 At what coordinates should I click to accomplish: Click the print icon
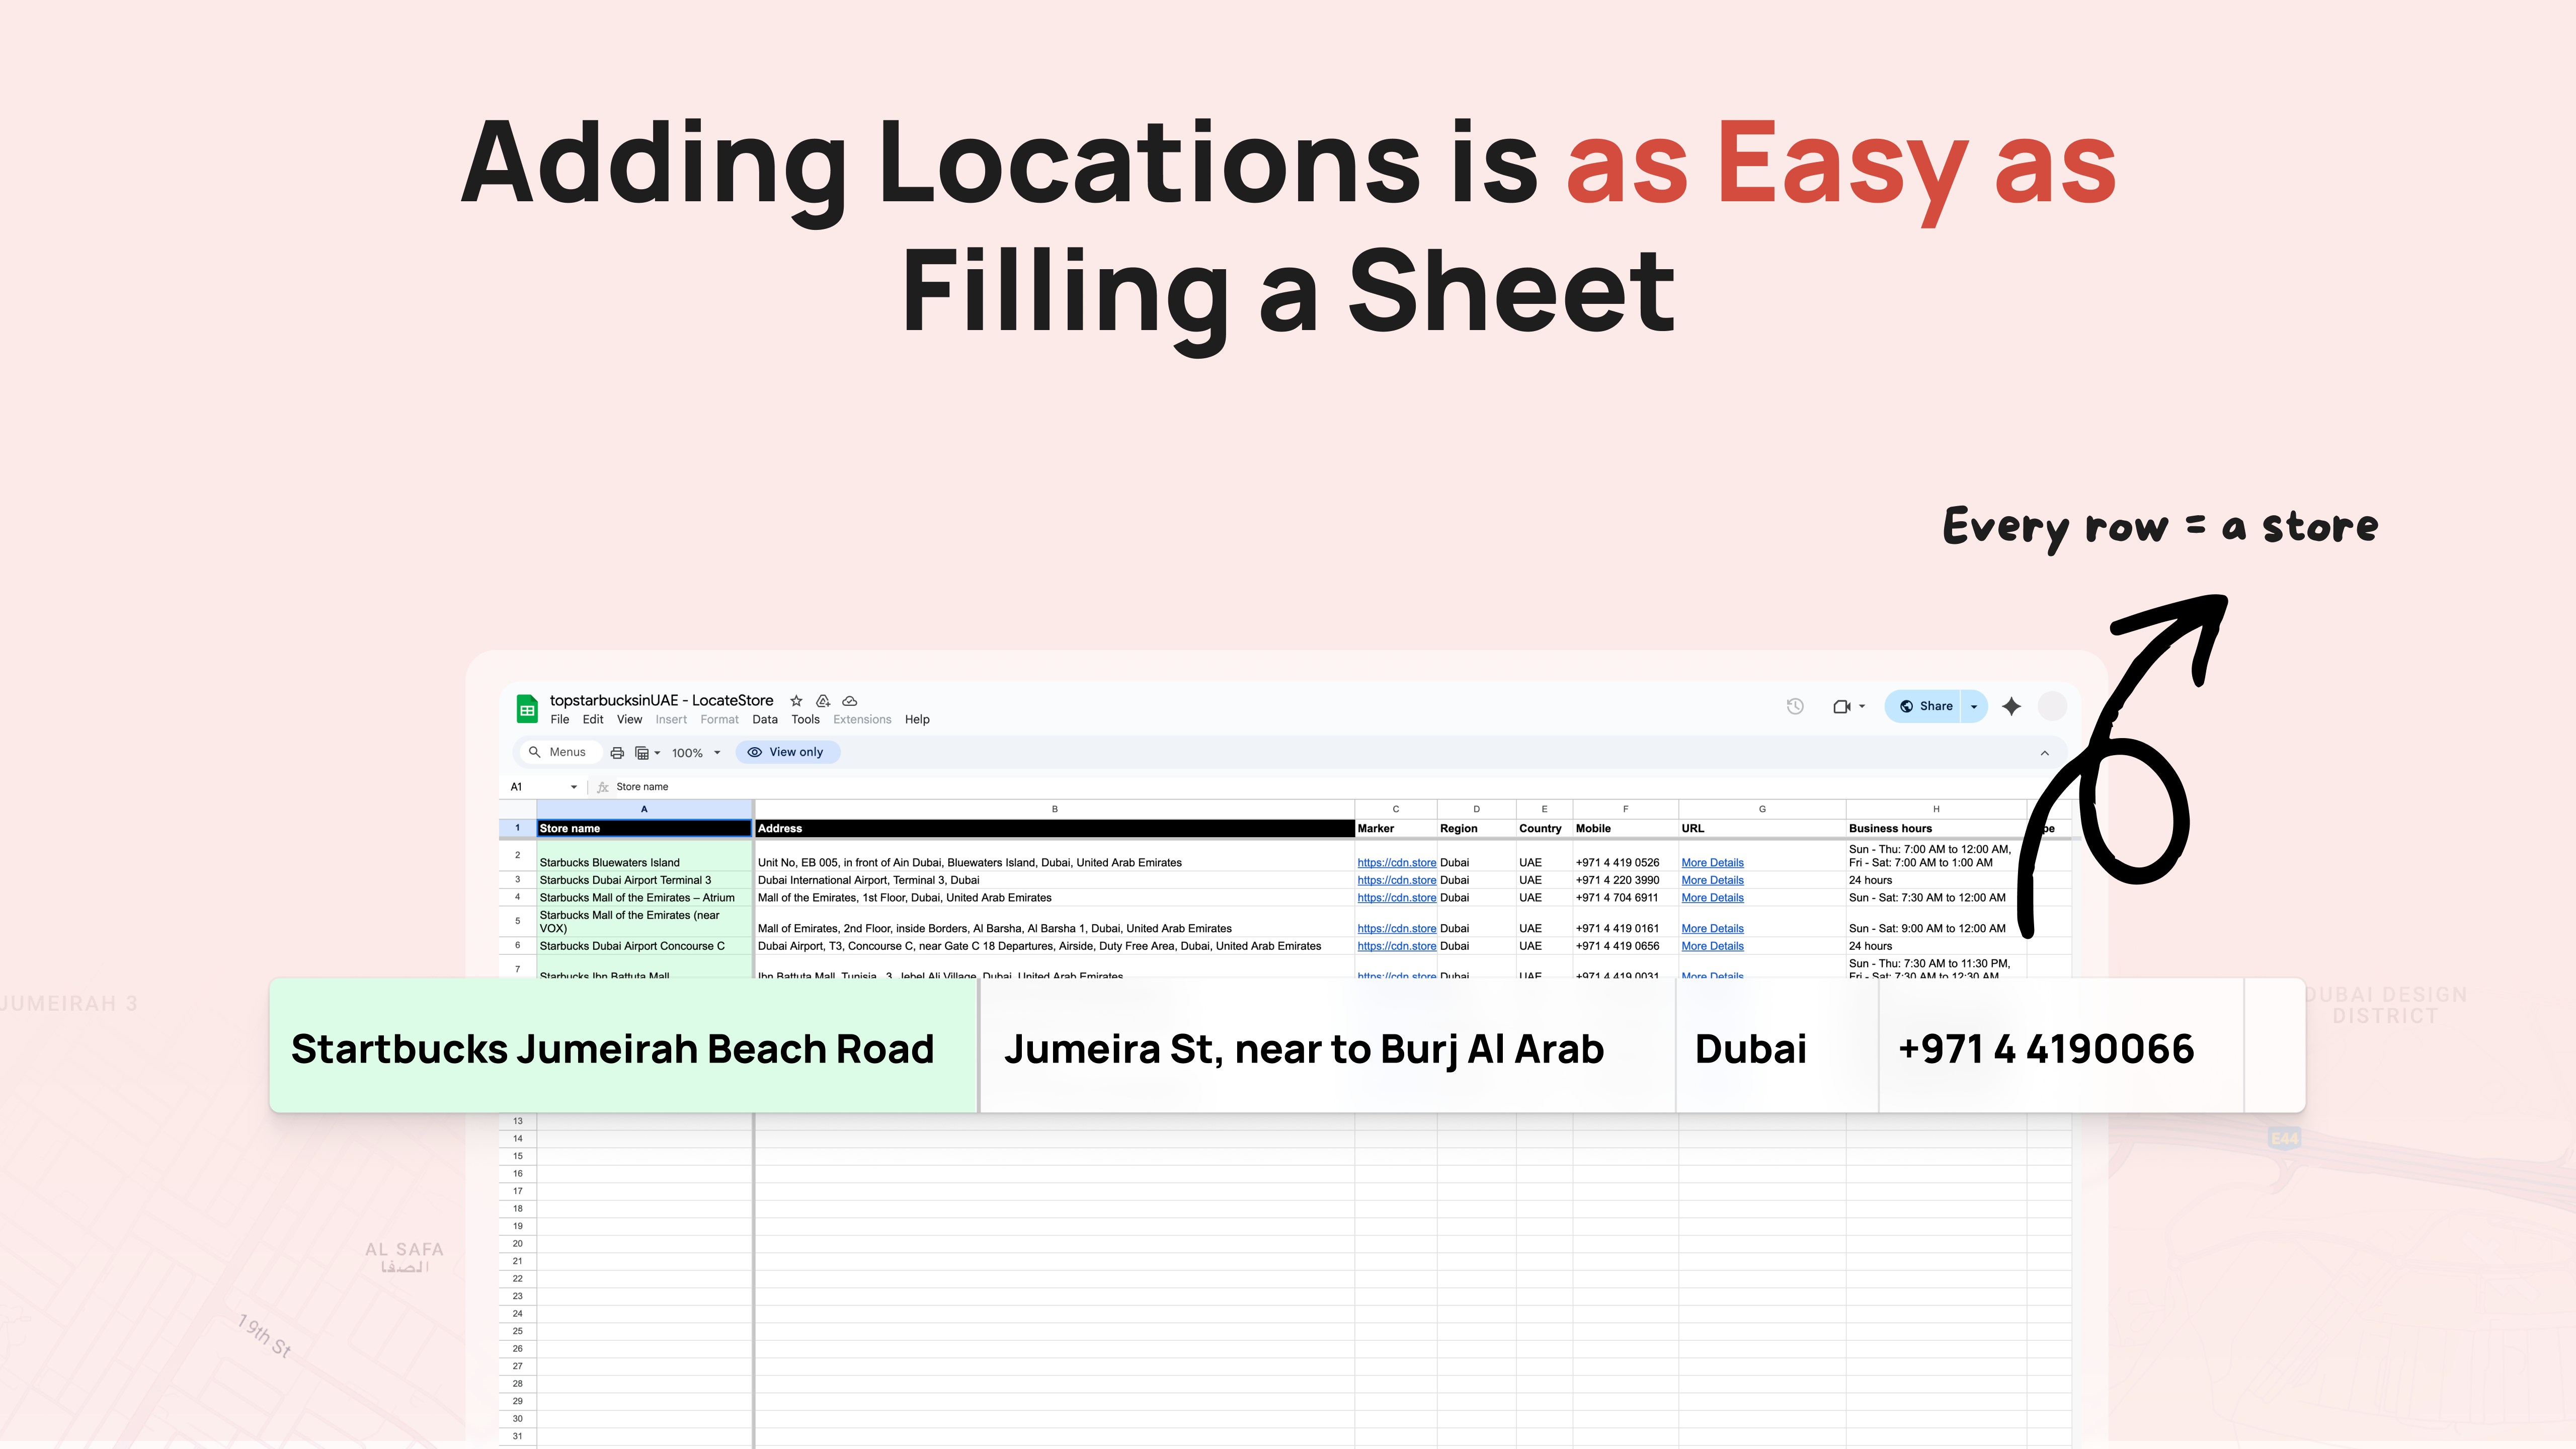tap(617, 752)
